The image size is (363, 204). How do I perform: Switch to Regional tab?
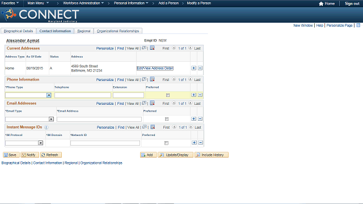(x=84, y=31)
